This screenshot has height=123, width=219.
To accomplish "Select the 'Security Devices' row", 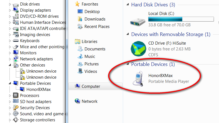I will click(35, 108).
